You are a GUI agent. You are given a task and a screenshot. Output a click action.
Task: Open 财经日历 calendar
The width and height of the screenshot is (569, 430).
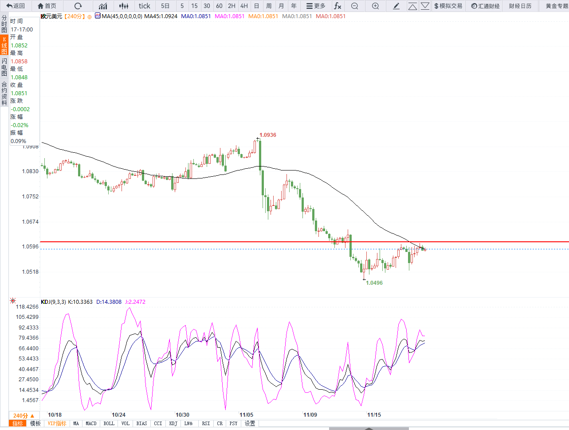tap(520, 6)
